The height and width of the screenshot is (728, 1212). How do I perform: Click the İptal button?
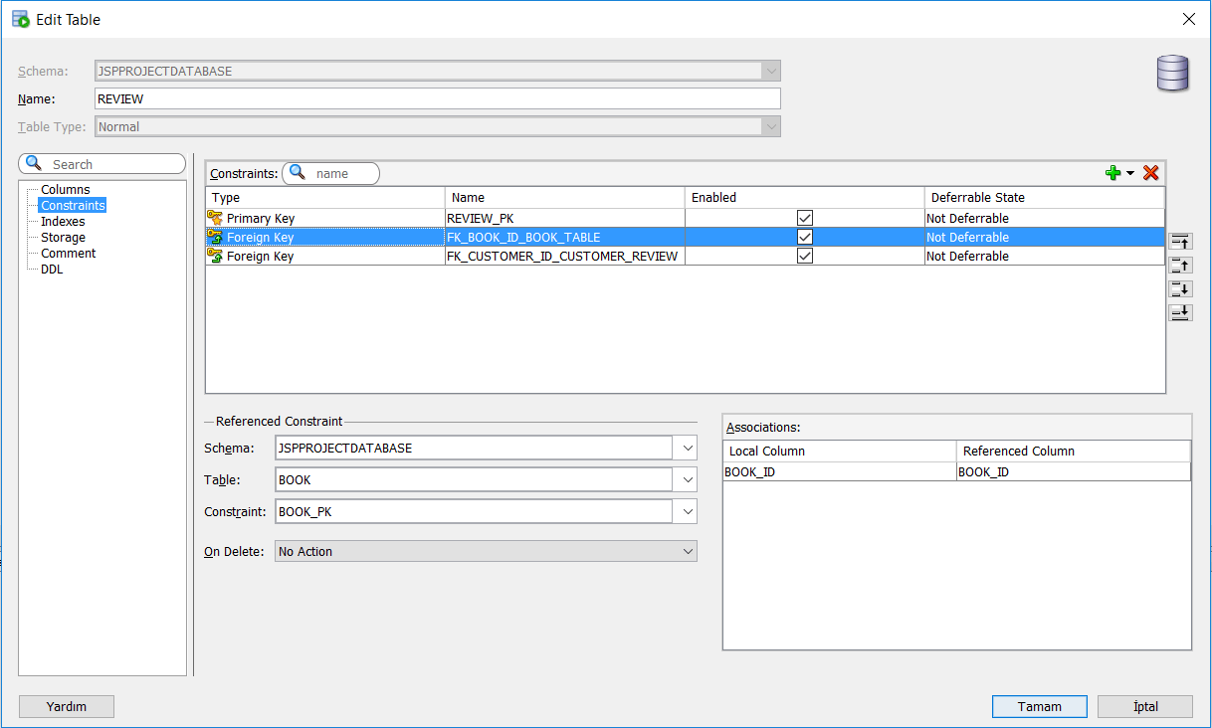click(x=1145, y=706)
